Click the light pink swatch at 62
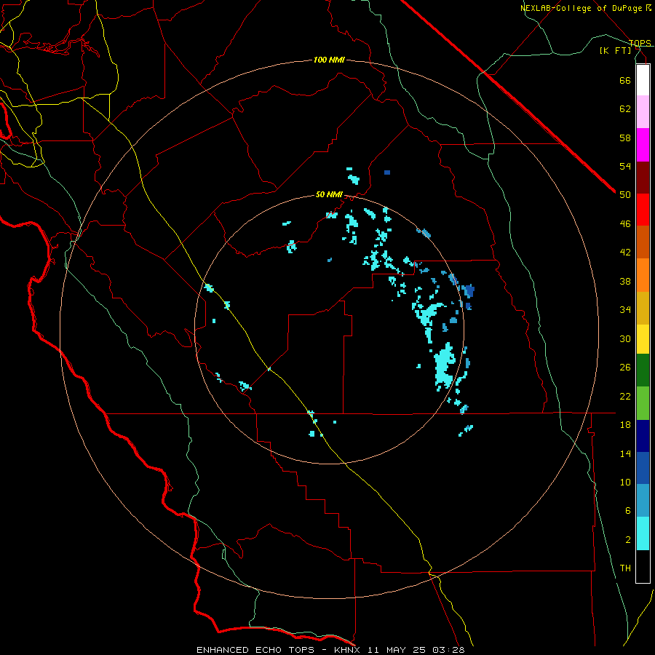 pos(643,112)
